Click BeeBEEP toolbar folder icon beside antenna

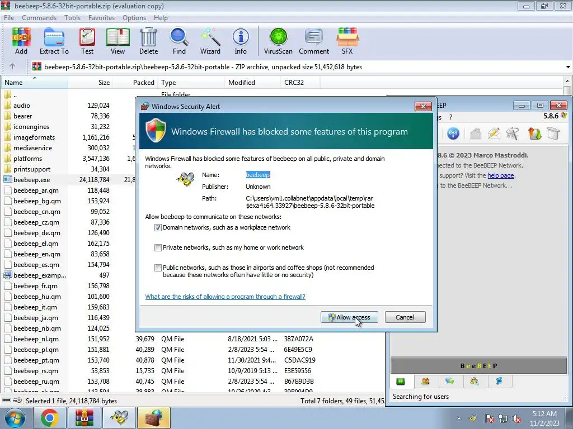475,134
